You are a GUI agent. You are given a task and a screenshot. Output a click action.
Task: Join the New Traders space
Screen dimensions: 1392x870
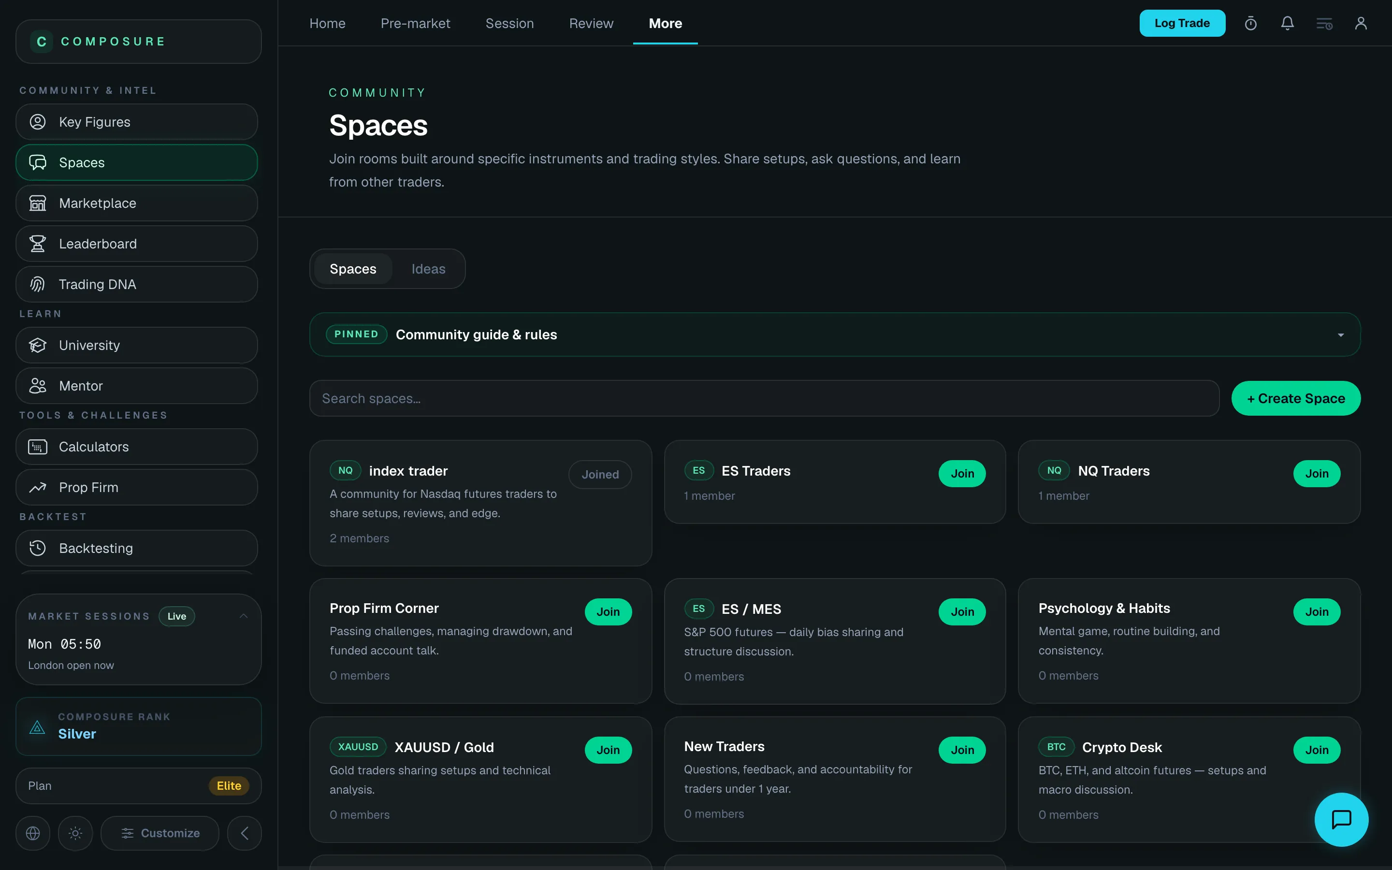962,750
